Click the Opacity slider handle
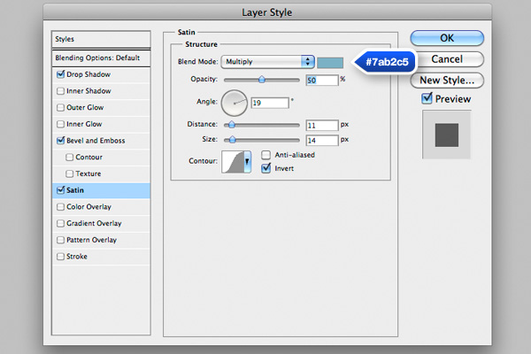This screenshot has height=354, width=531. pos(262,80)
